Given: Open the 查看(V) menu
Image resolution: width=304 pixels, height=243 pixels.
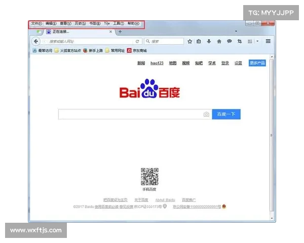Looking at the screenshot, I should (x=65, y=23).
